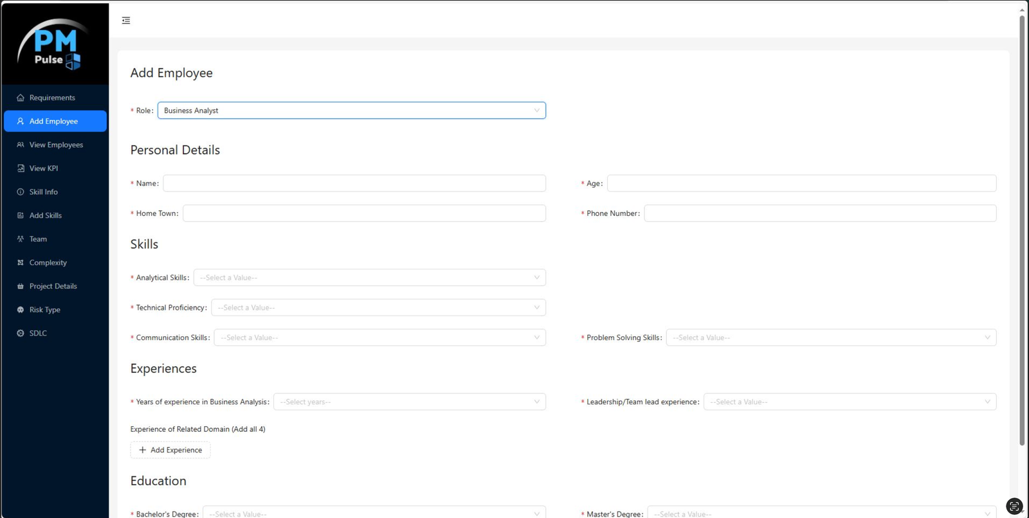
Task: Click the Team people icon
Action: [x=21, y=239]
